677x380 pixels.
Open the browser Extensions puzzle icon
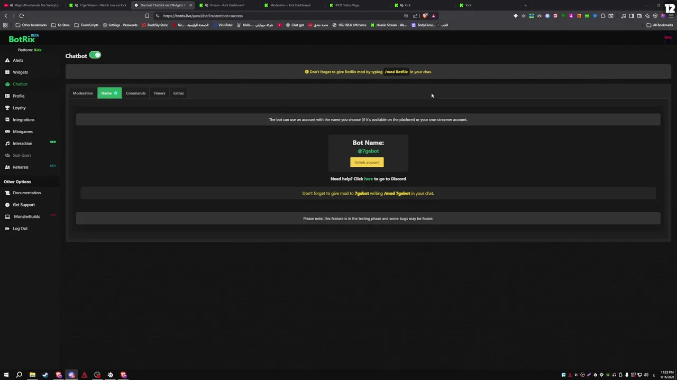(603, 16)
